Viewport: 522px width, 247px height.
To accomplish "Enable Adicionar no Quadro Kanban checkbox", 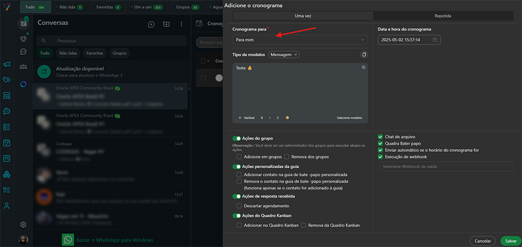I will click(x=239, y=224).
